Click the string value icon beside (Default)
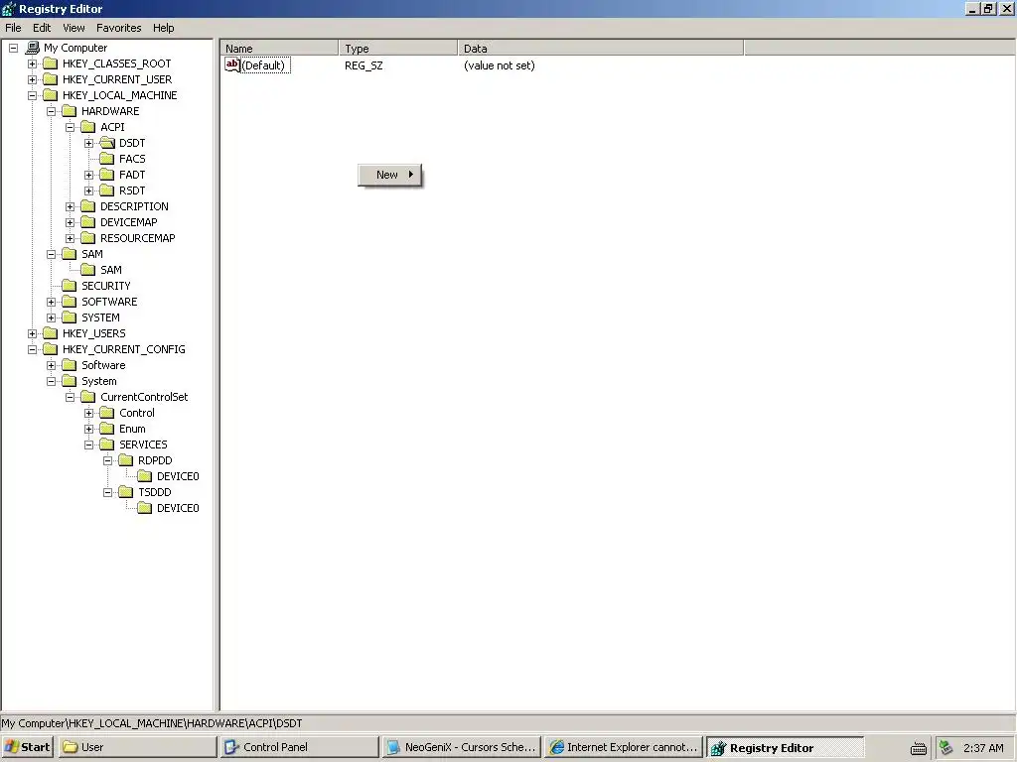 pyautogui.click(x=232, y=64)
